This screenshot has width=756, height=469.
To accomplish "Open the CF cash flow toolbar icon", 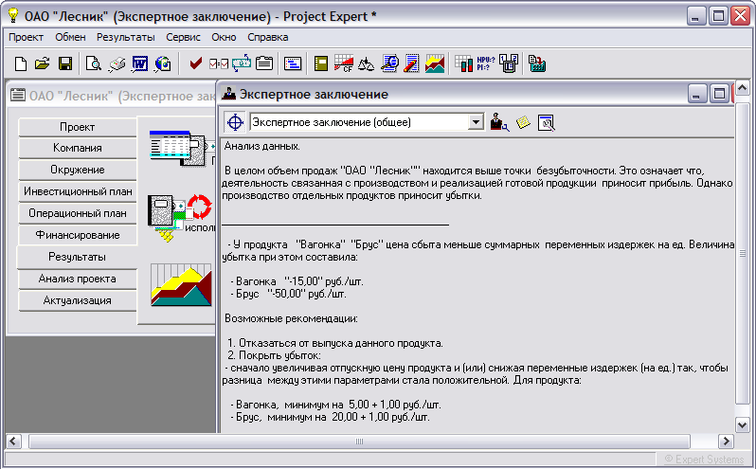I will pyautogui.click(x=344, y=63).
